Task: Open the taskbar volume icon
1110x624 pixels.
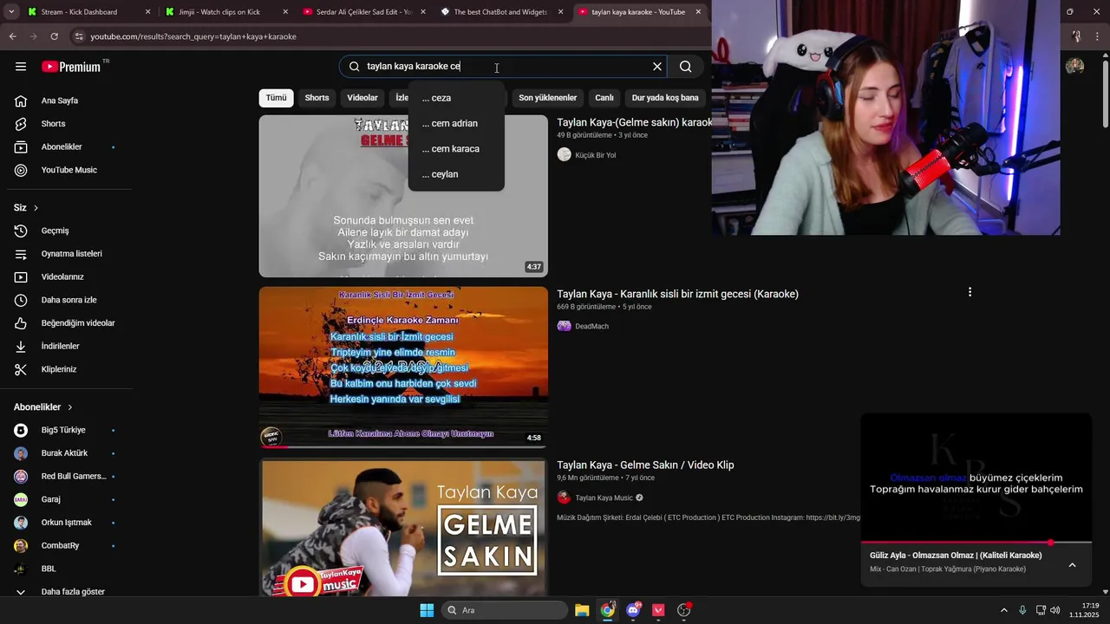Action: 1055,610
